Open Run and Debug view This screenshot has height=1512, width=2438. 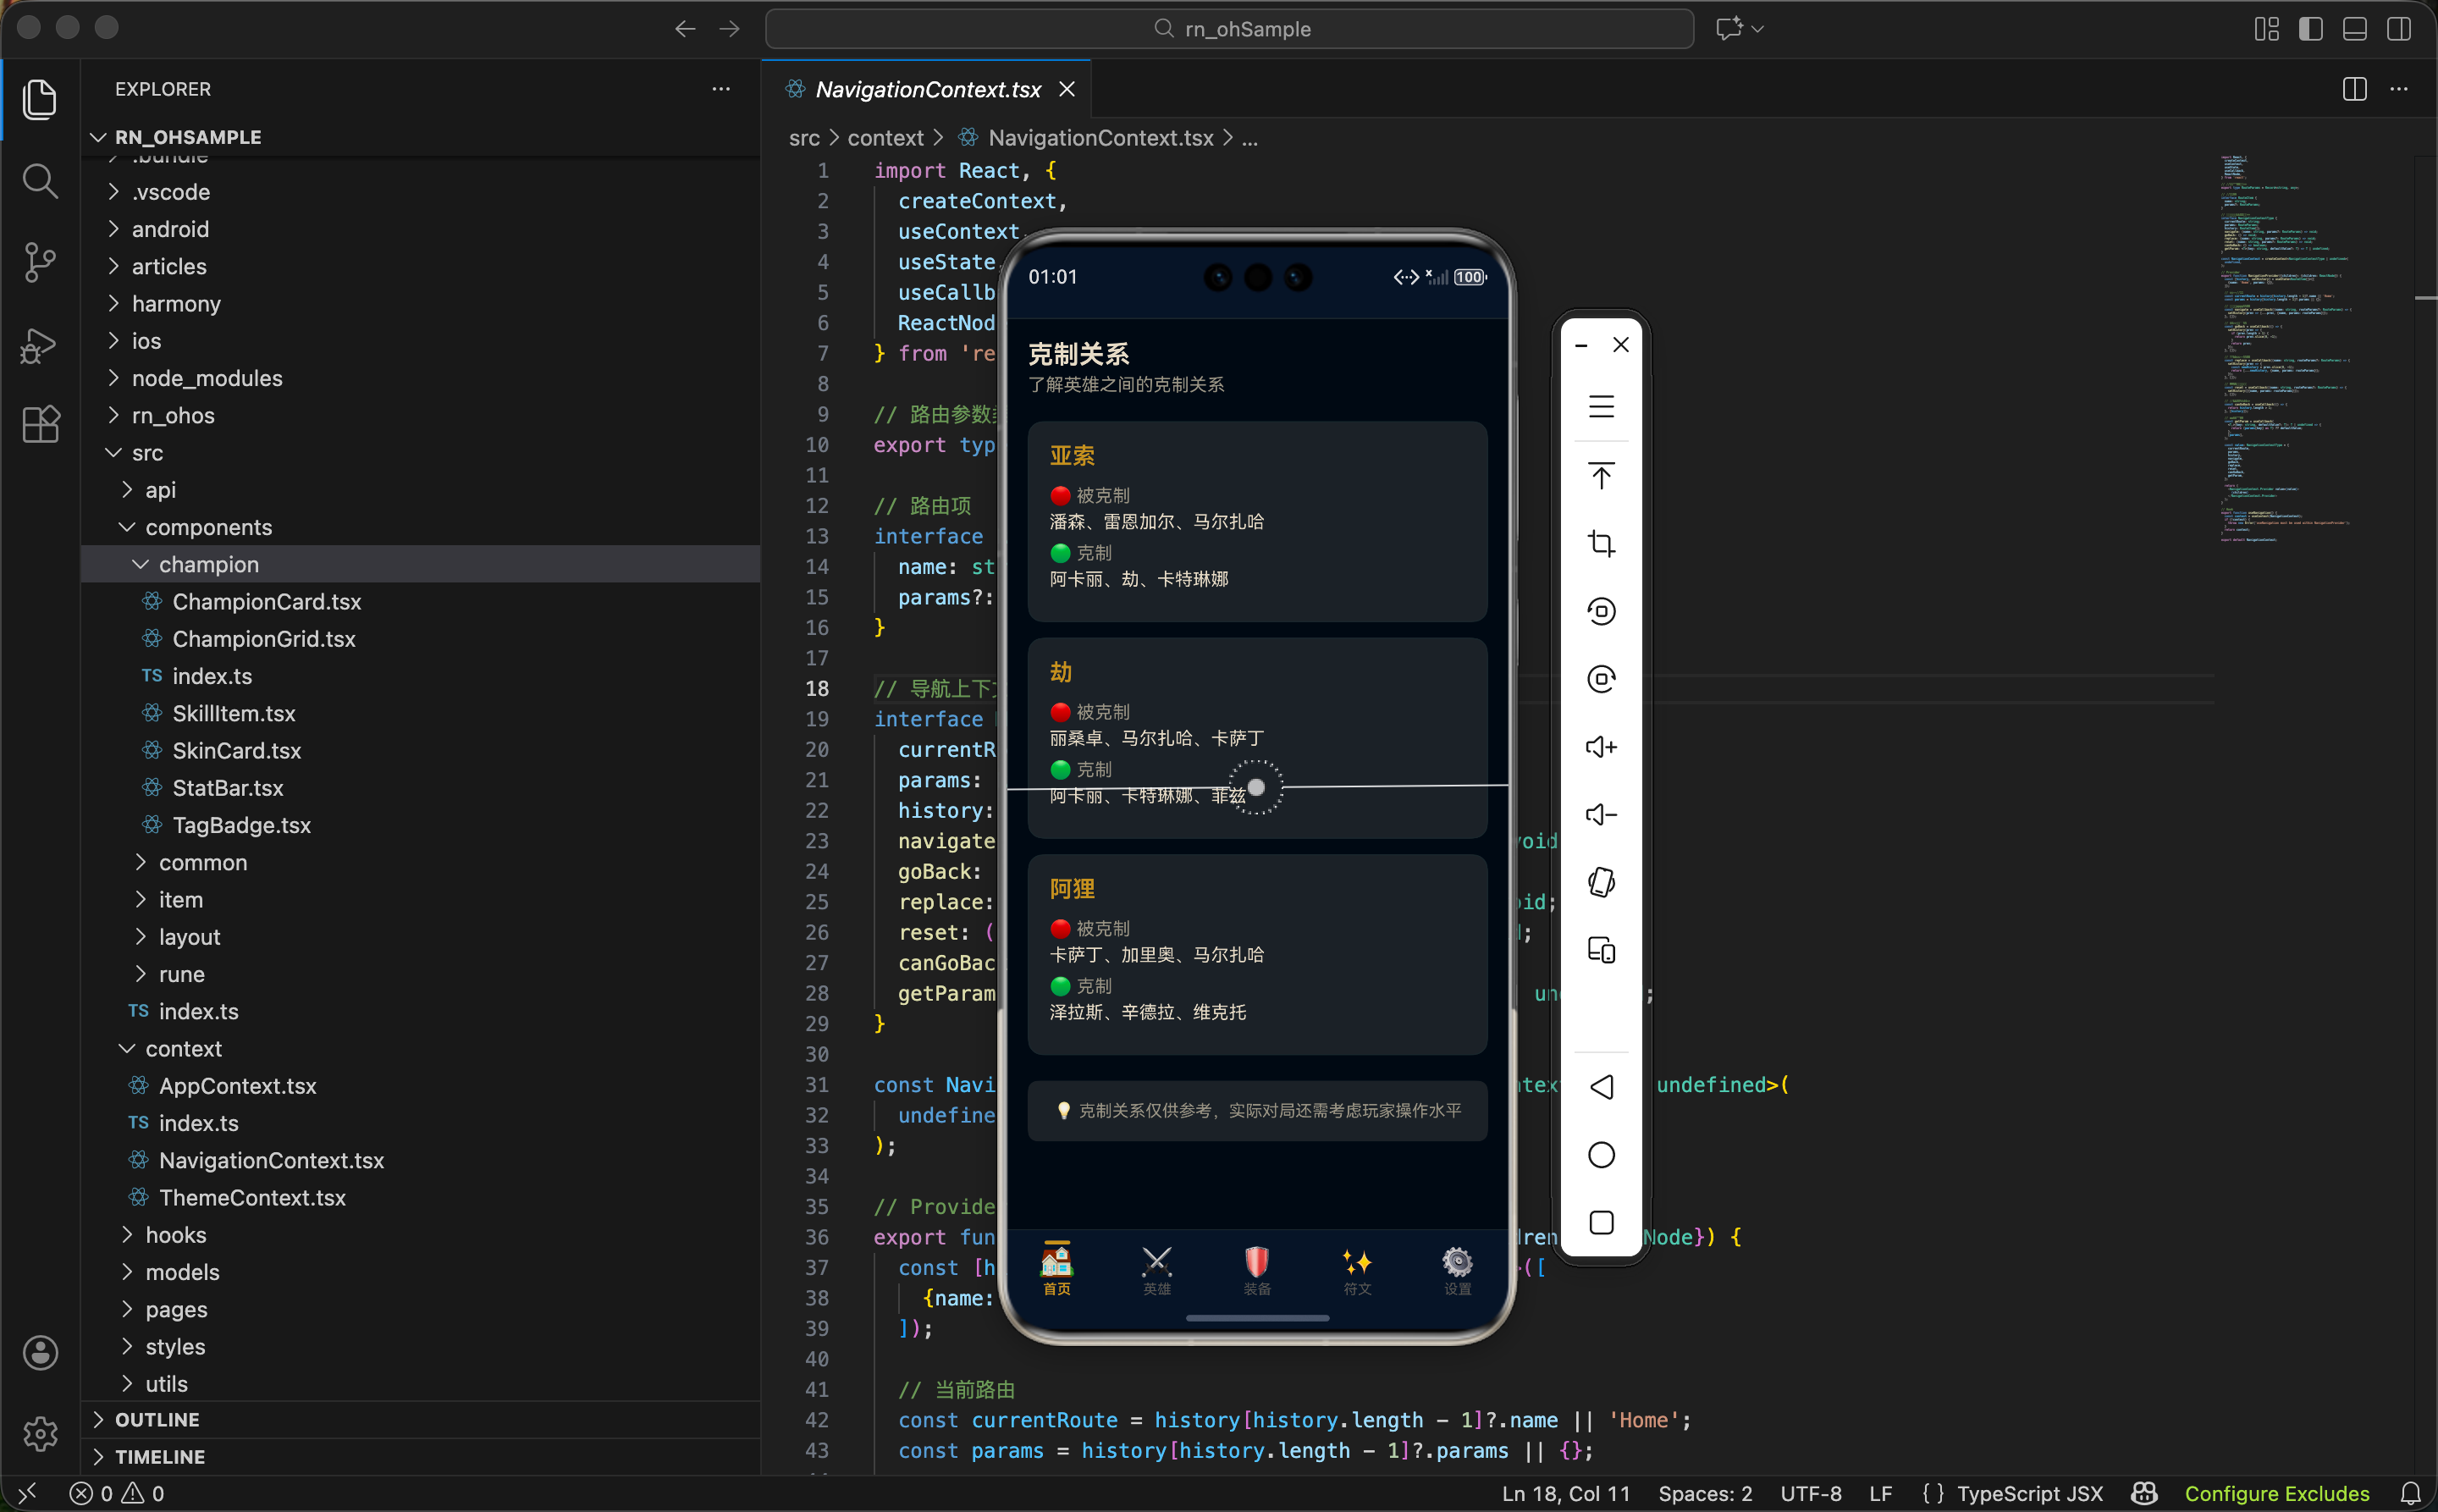pos(39,345)
